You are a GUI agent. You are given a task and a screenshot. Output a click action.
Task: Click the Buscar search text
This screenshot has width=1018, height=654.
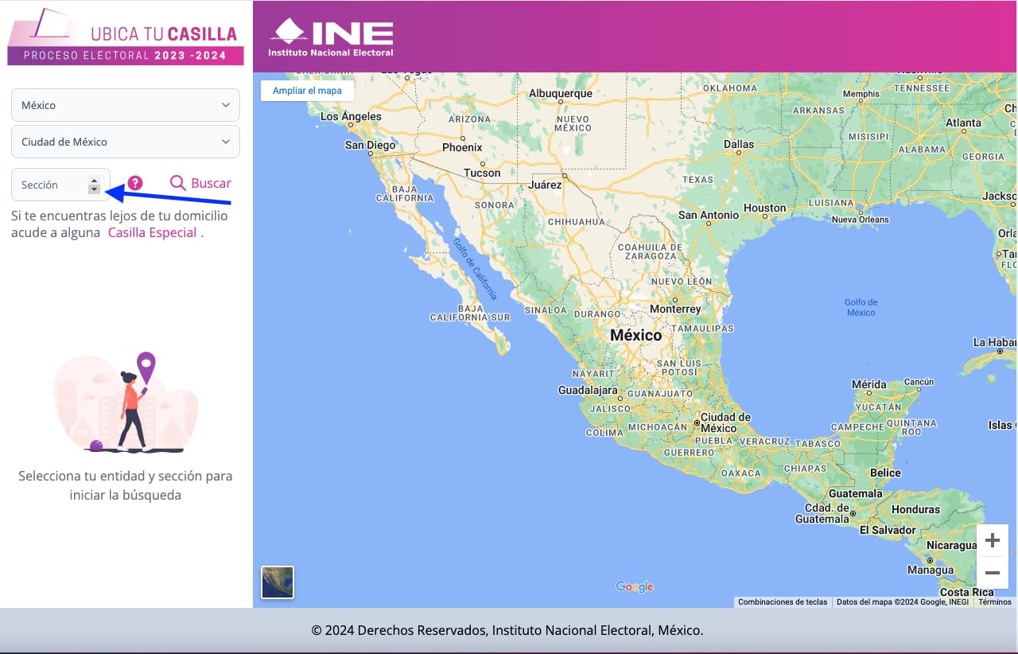tap(211, 183)
